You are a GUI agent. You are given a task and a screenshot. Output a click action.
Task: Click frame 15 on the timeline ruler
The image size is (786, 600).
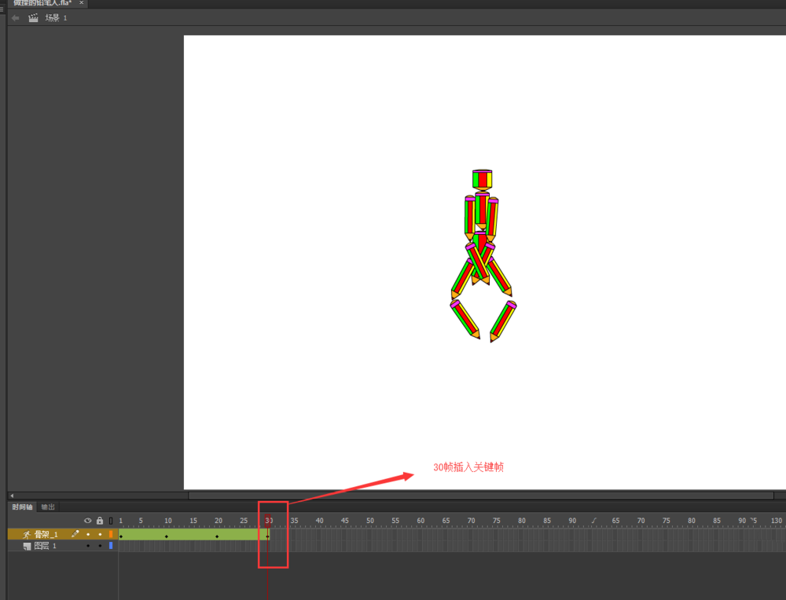pyautogui.click(x=193, y=521)
